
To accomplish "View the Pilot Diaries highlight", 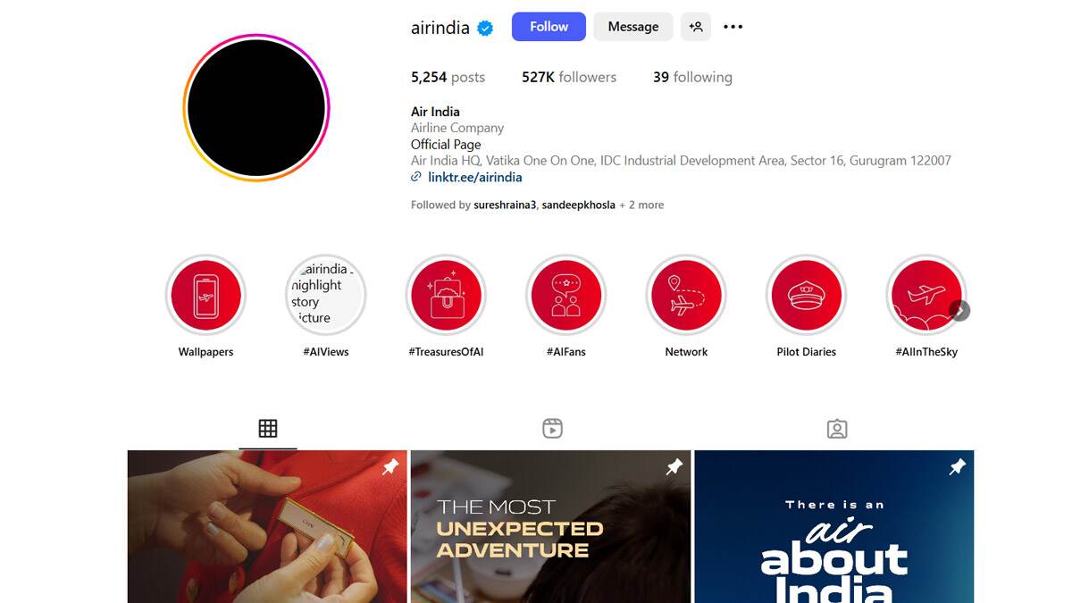I will [x=807, y=296].
